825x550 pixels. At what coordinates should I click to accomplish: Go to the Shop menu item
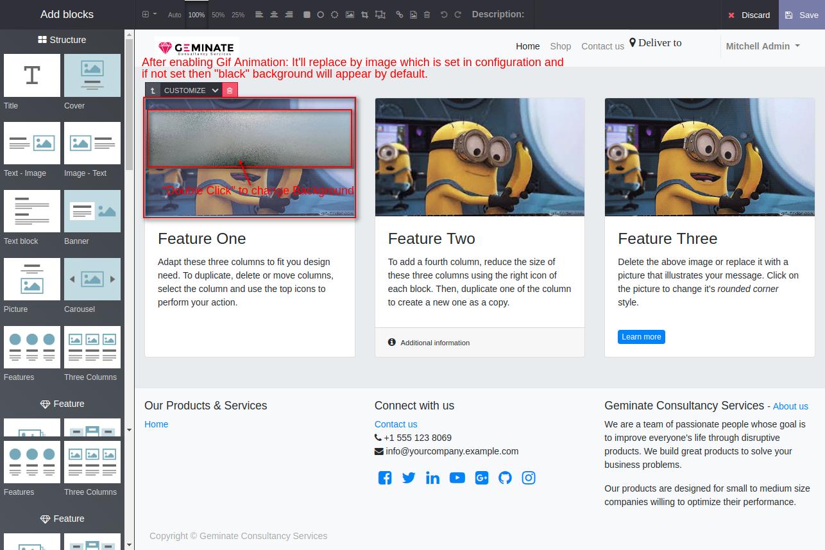coord(560,46)
